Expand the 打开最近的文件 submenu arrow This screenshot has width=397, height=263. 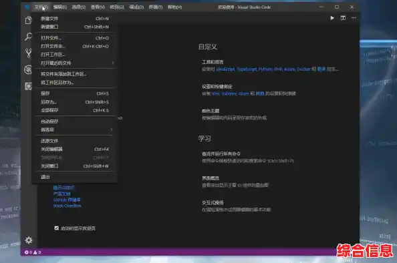point(113,63)
